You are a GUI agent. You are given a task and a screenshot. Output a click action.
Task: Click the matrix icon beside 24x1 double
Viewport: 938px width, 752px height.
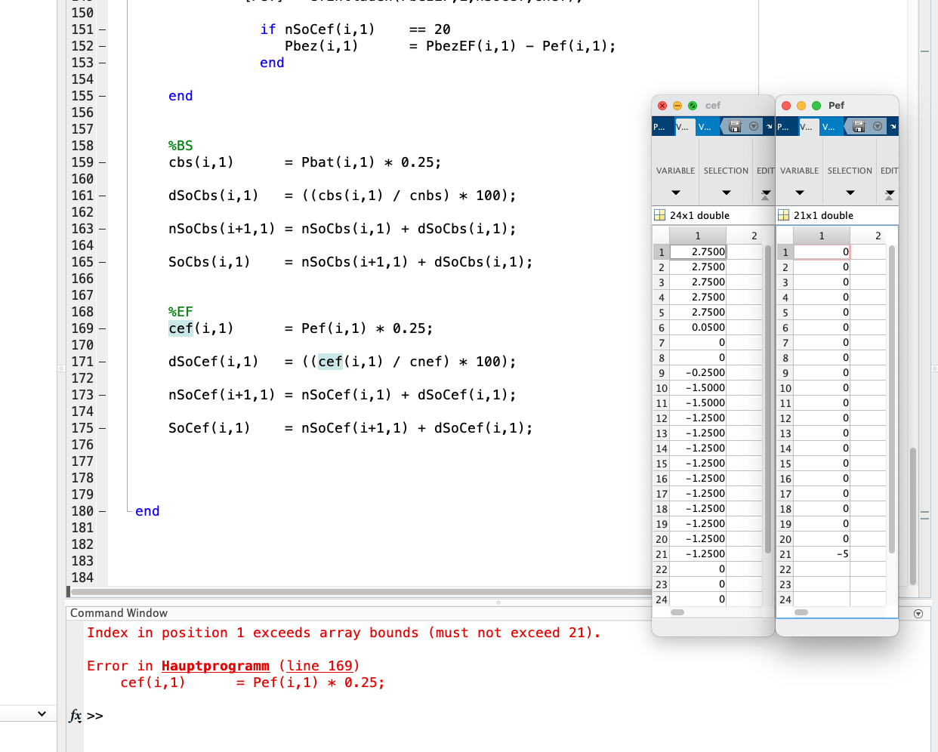pos(659,215)
